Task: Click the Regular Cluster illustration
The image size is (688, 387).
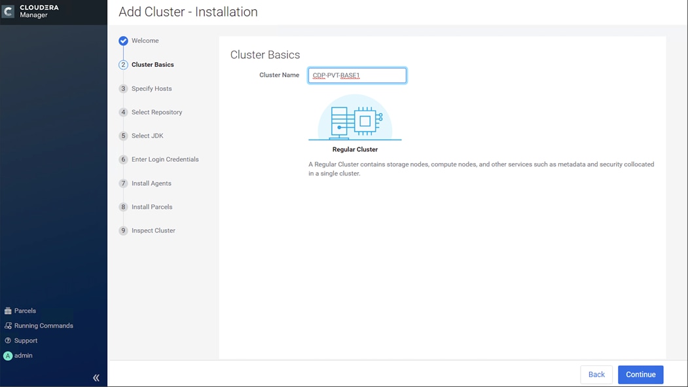Action: click(355, 118)
